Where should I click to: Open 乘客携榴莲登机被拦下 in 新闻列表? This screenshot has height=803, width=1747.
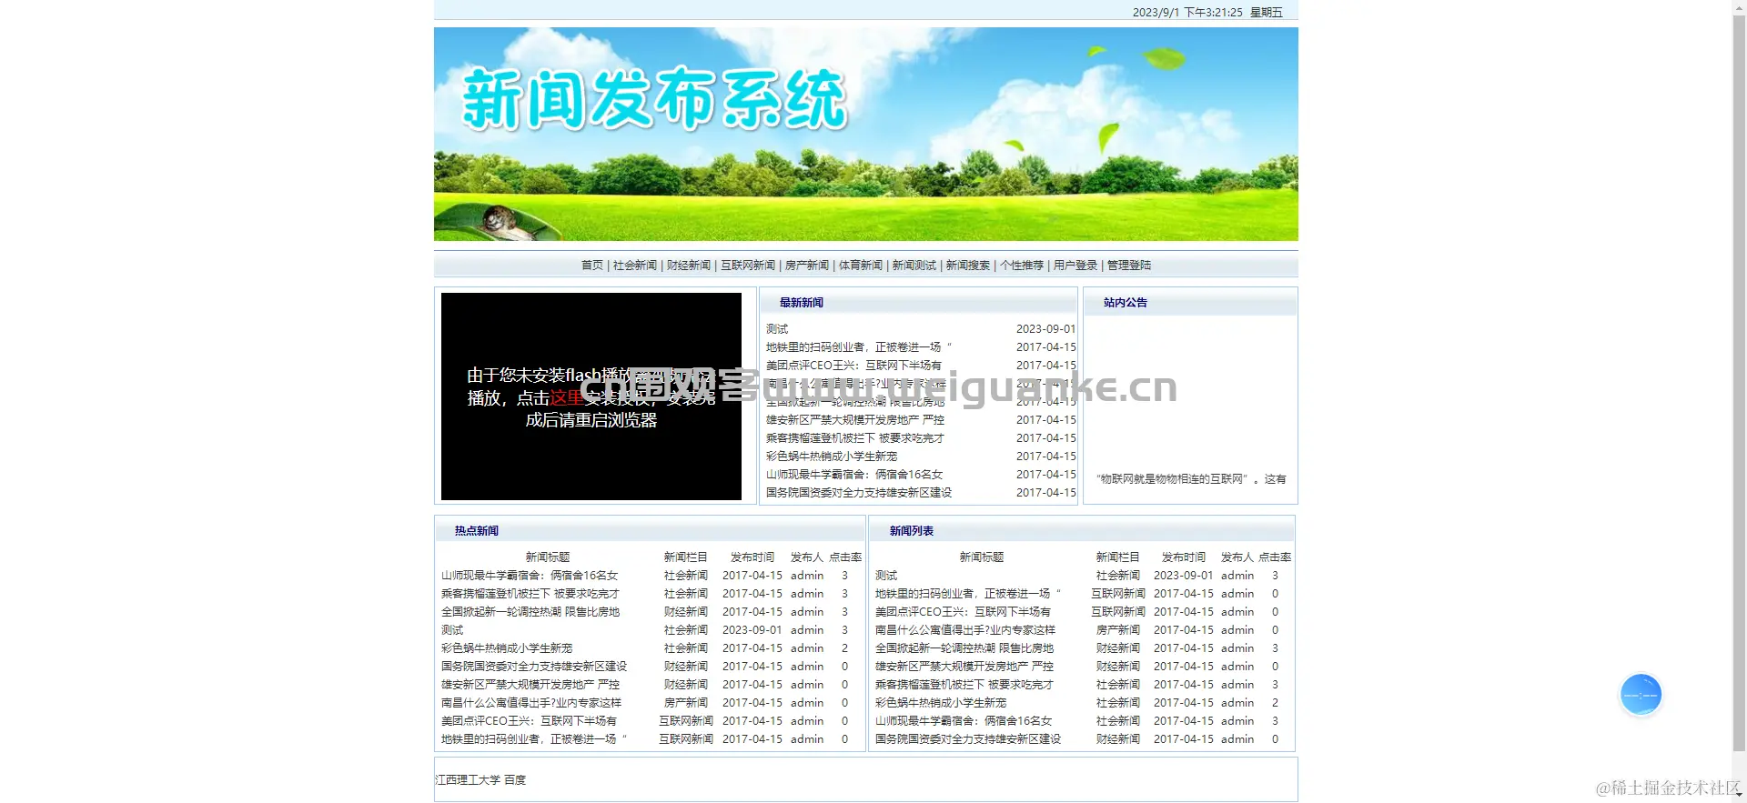[x=964, y=685]
